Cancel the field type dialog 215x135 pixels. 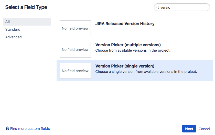[x=204, y=129]
